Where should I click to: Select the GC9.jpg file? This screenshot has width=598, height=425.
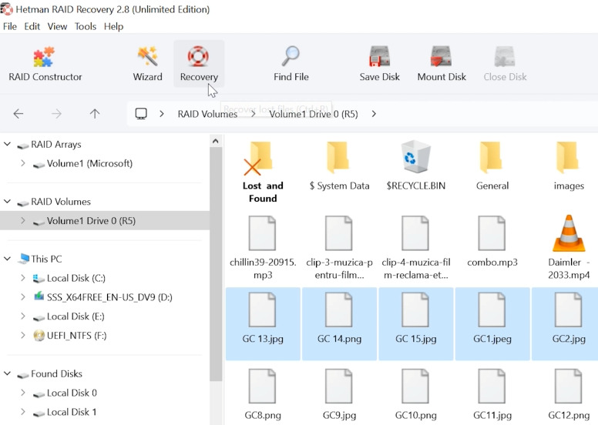[x=339, y=394]
